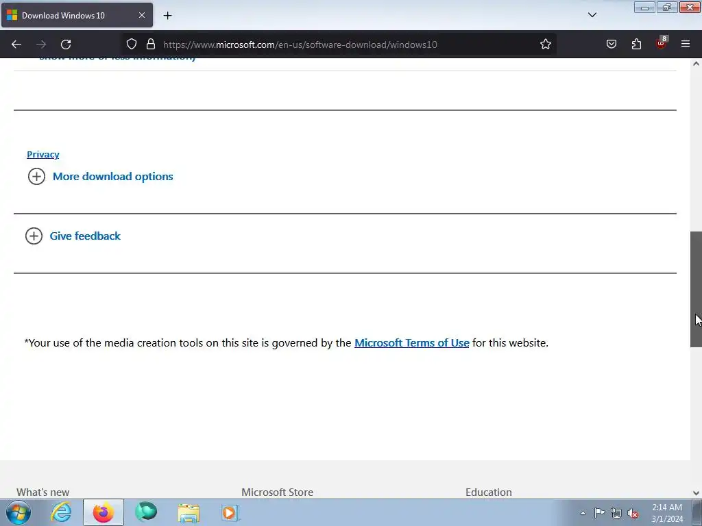The width and height of the screenshot is (702, 526).
Task: Open the Privacy link
Action: pyautogui.click(x=43, y=154)
